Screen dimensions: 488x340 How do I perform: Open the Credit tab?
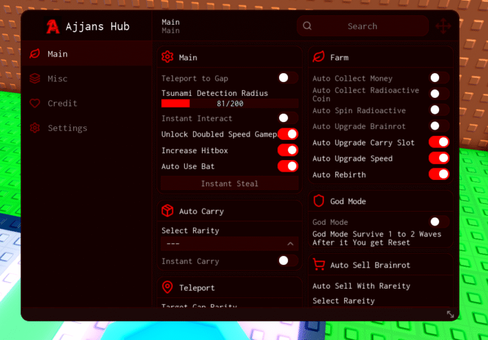(x=86, y=103)
